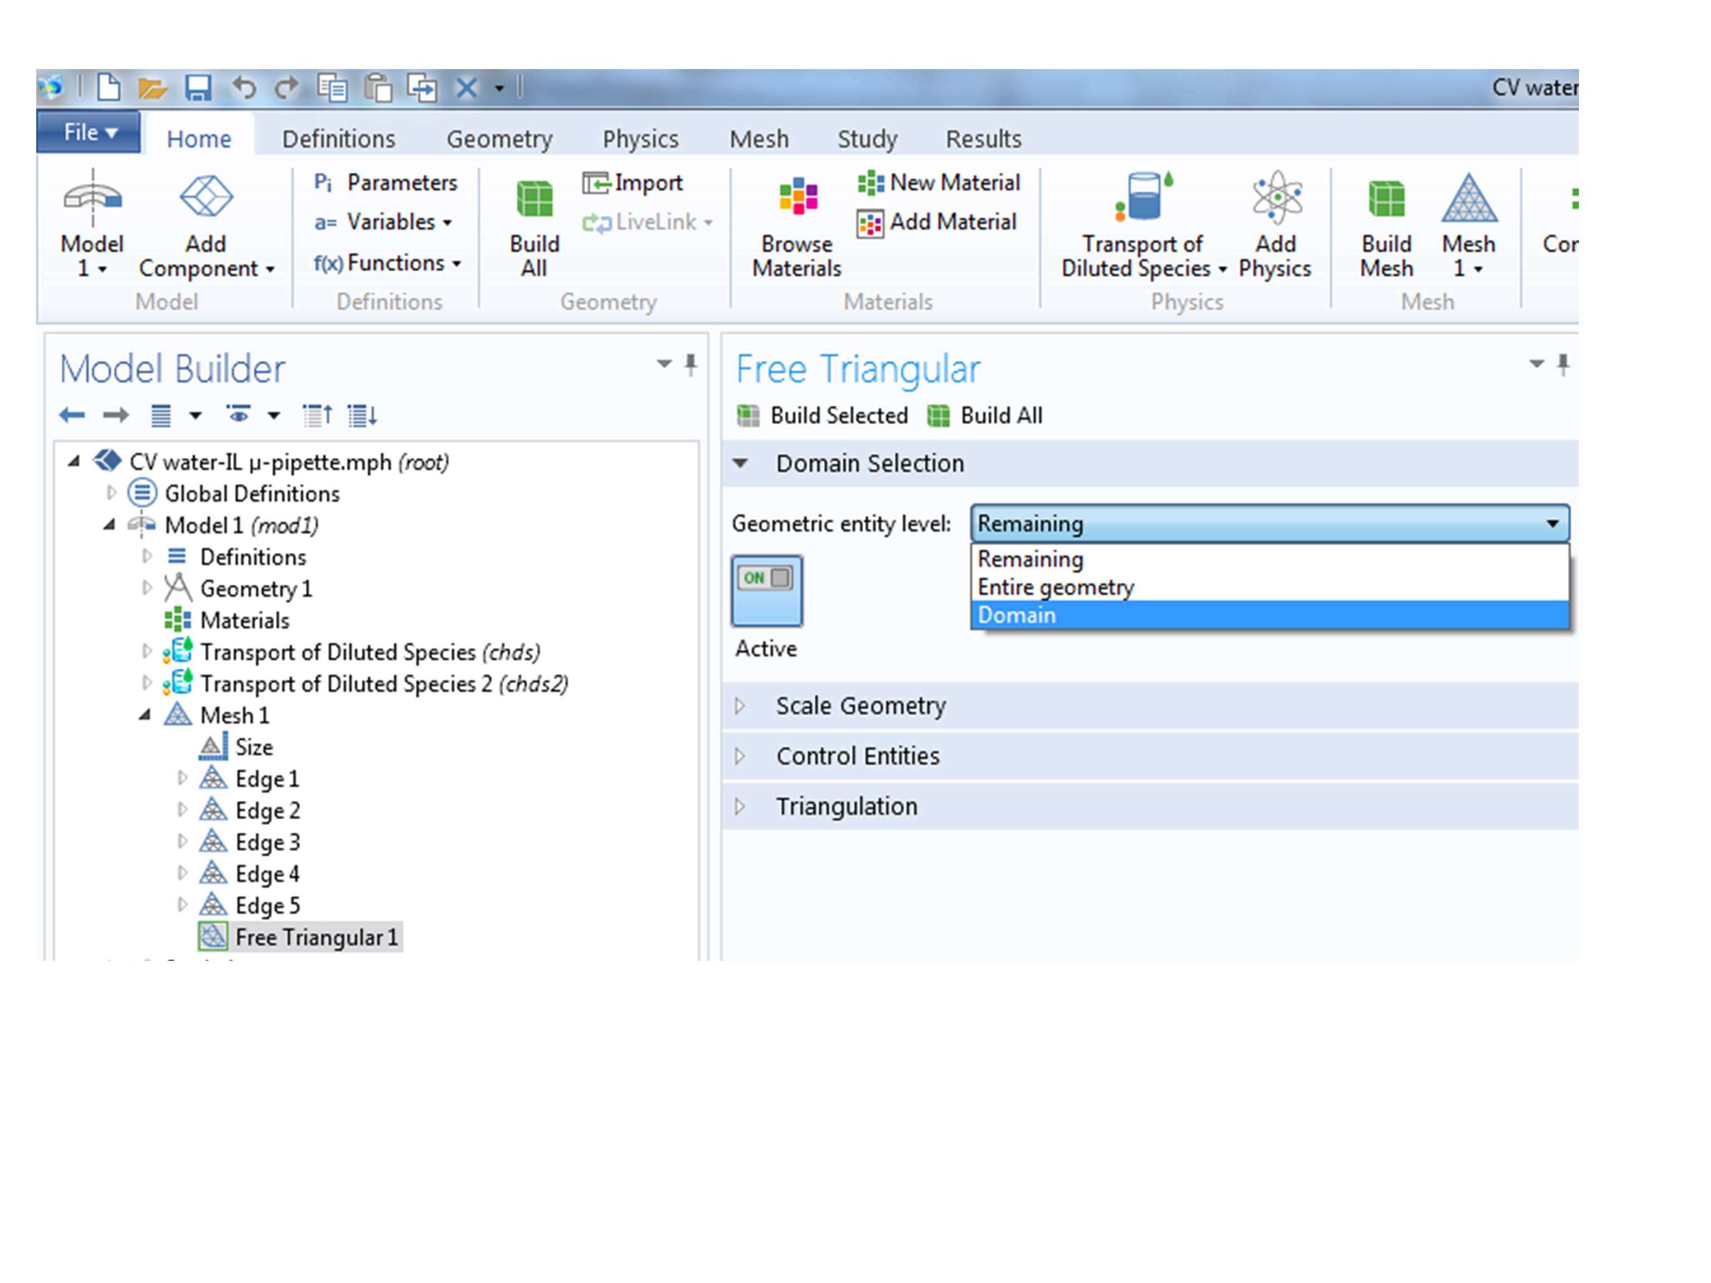Select the Edge 3 mesh node
The height and width of the screenshot is (1283, 1711).
pyautogui.click(x=267, y=842)
